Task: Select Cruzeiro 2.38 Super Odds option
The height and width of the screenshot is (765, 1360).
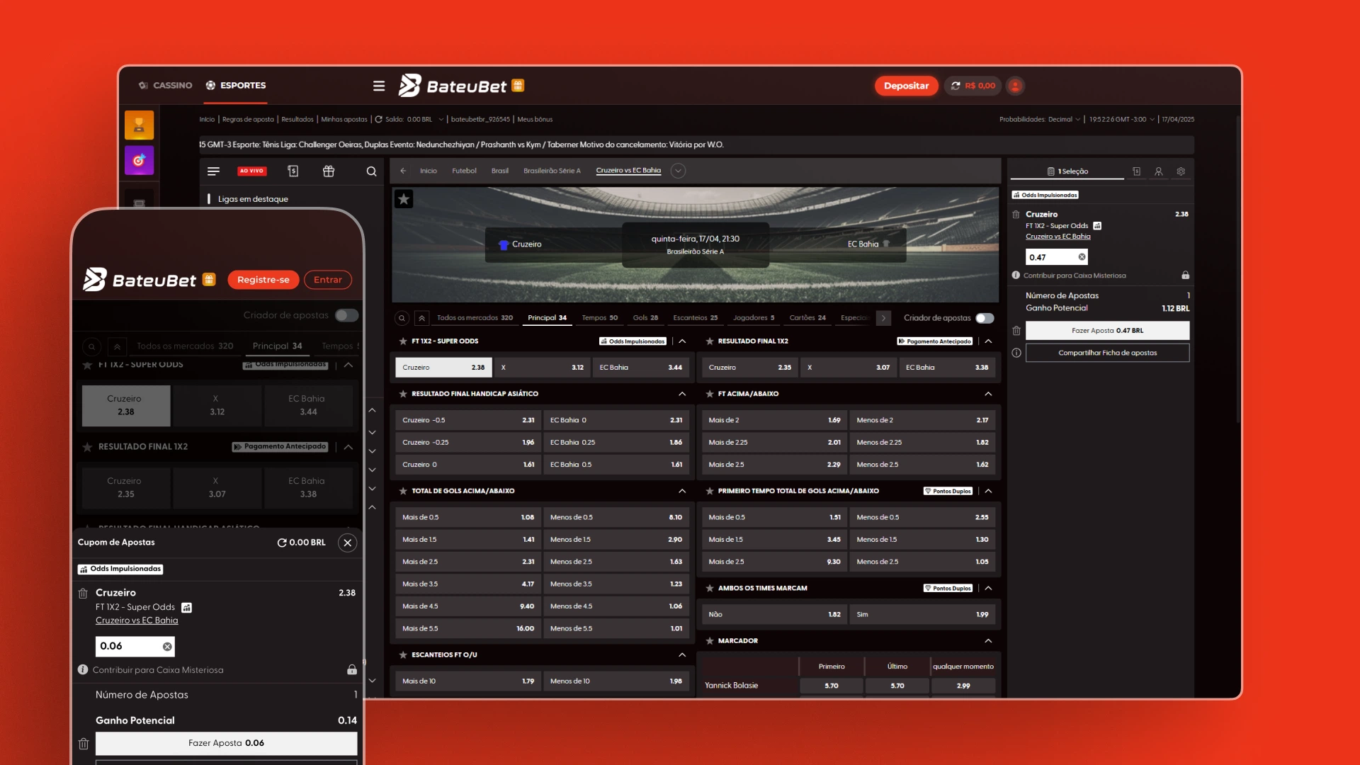Action: 443,368
